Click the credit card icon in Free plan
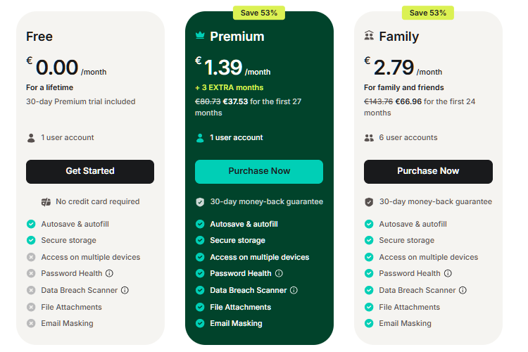Image resolution: width=528 pixels, height=352 pixels. pos(46,202)
